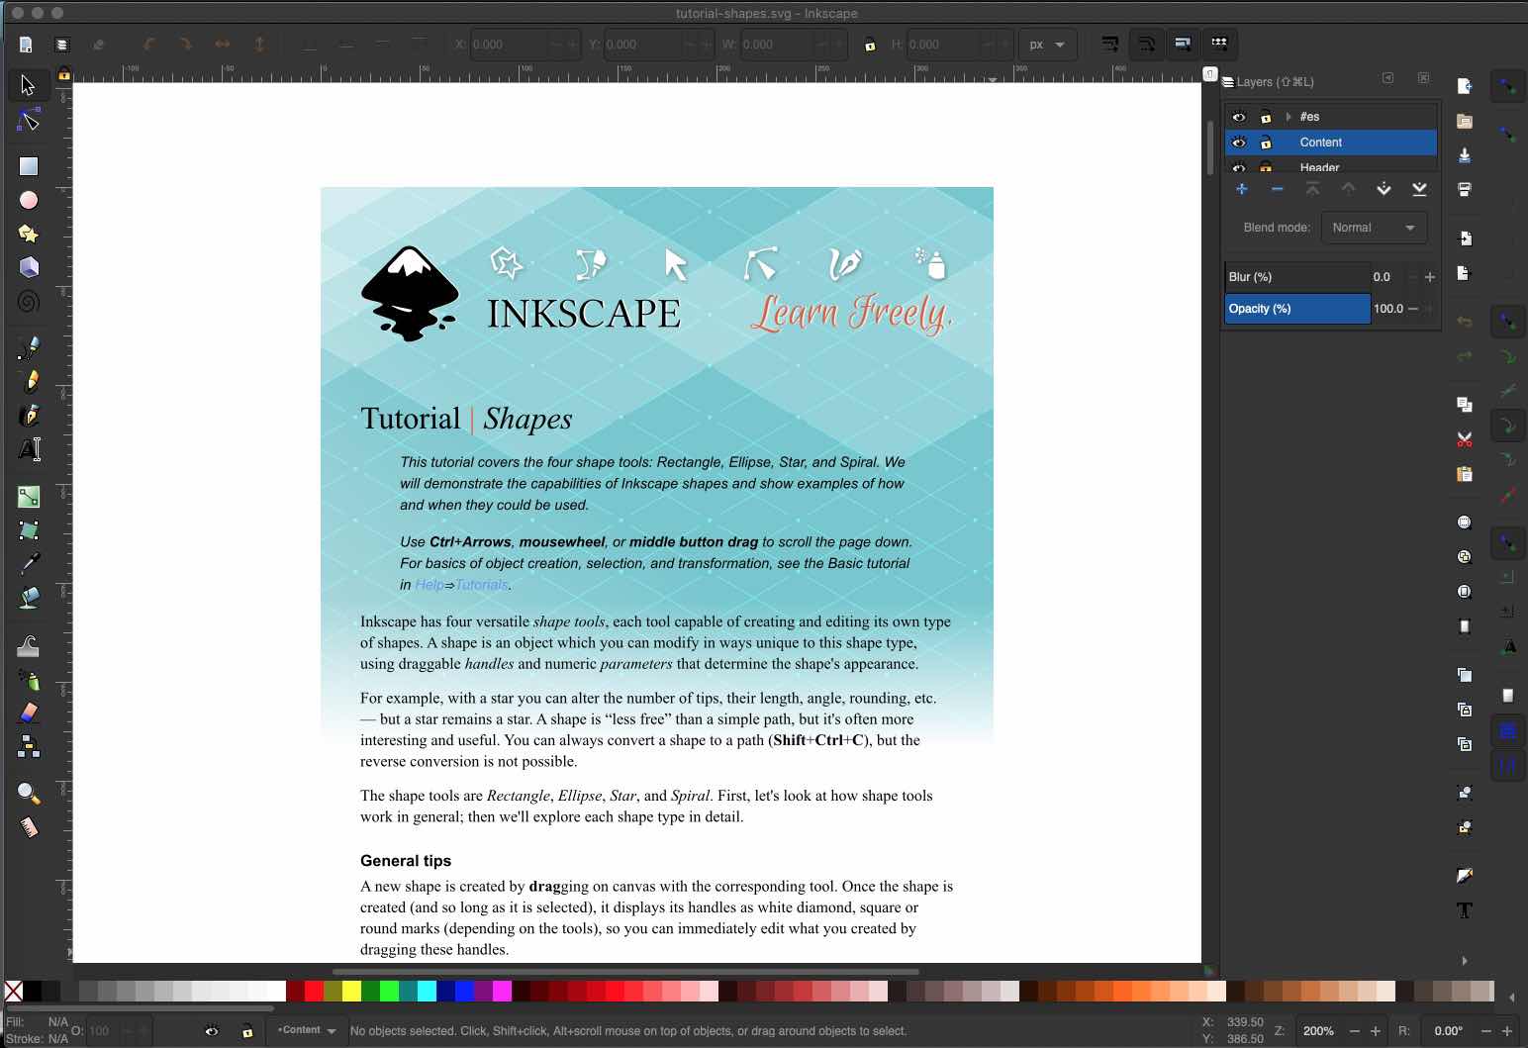Open the px units dropdown

point(1047,45)
